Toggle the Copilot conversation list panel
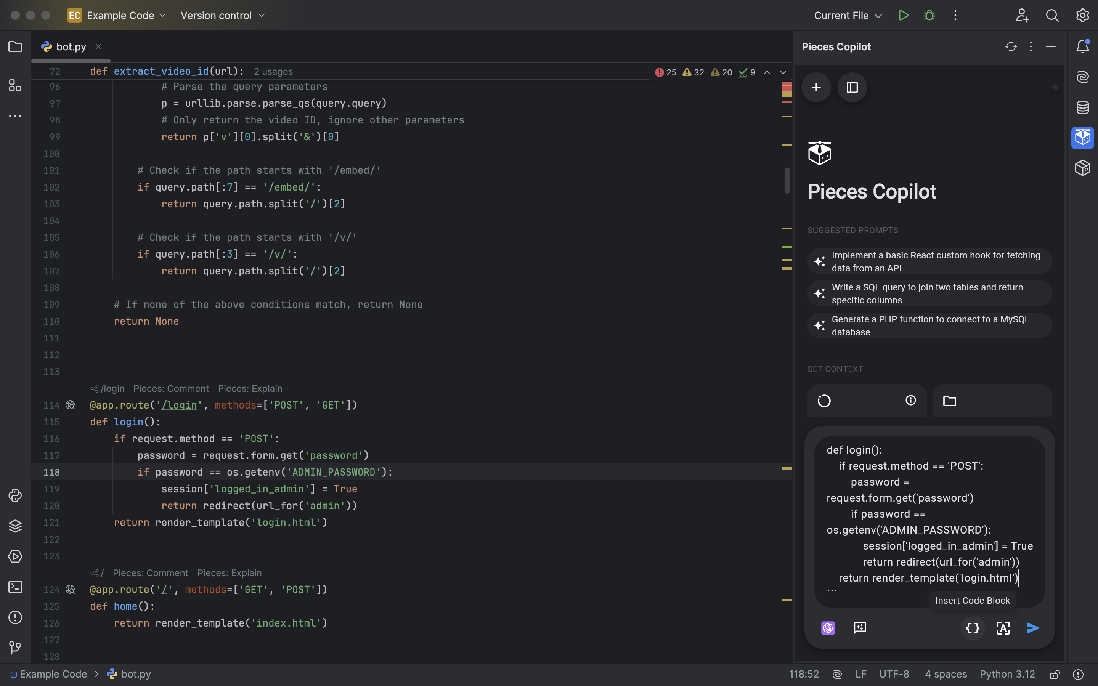1098x686 pixels. coord(852,87)
